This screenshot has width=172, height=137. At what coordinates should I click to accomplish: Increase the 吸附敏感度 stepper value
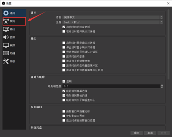(162, 85)
